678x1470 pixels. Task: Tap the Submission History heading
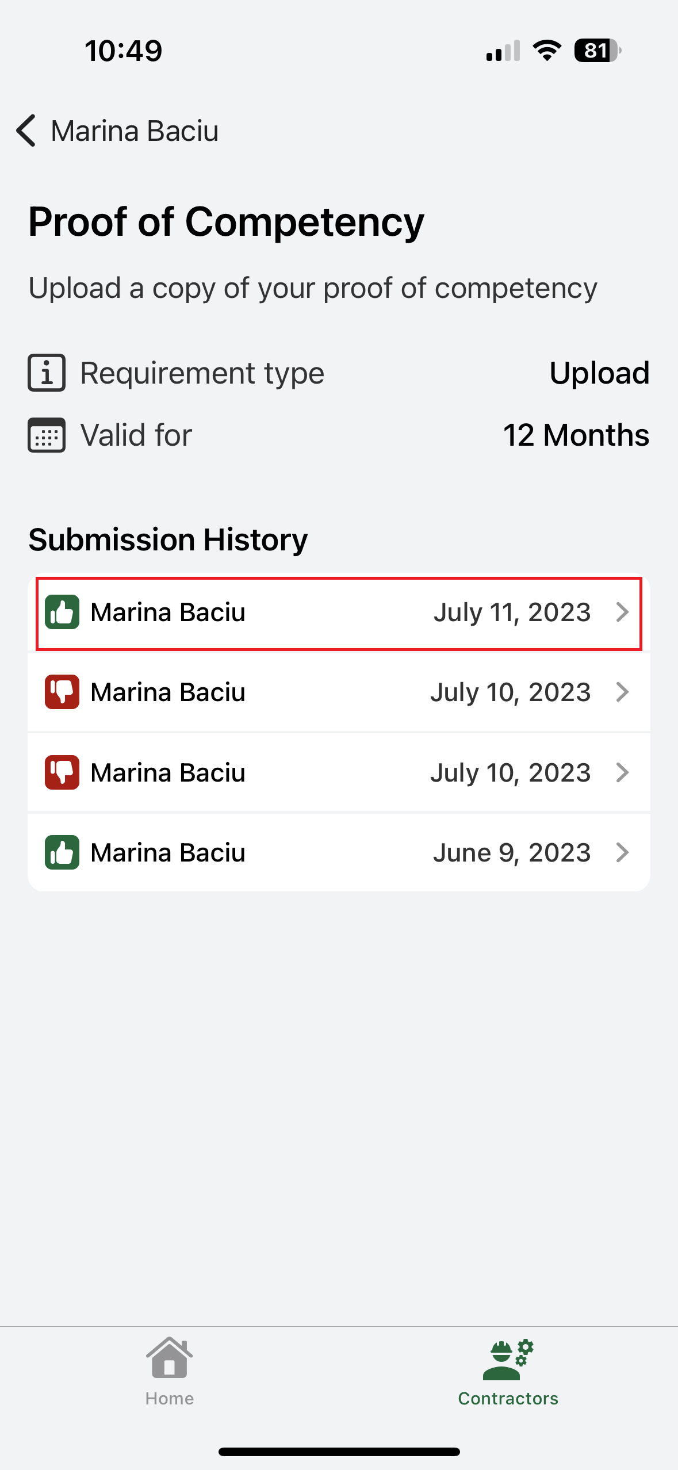click(x=168, y=539)
